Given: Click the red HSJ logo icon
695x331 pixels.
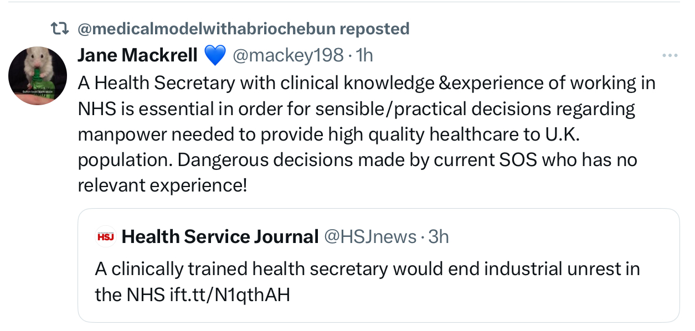Looking at the screenshot, I should (x=105, y=236).
